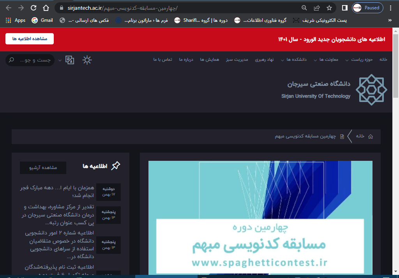The height and width of the screenshot is (278, 399).
Task: Click the zoom magnifier icon in address bar
Action: coord(304,8)
